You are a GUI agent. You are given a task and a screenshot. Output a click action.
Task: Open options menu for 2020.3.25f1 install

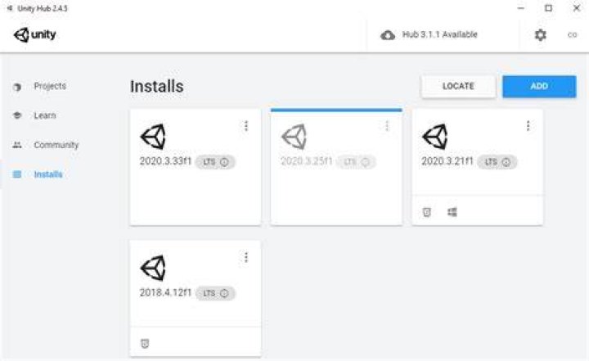coord(387,126)
